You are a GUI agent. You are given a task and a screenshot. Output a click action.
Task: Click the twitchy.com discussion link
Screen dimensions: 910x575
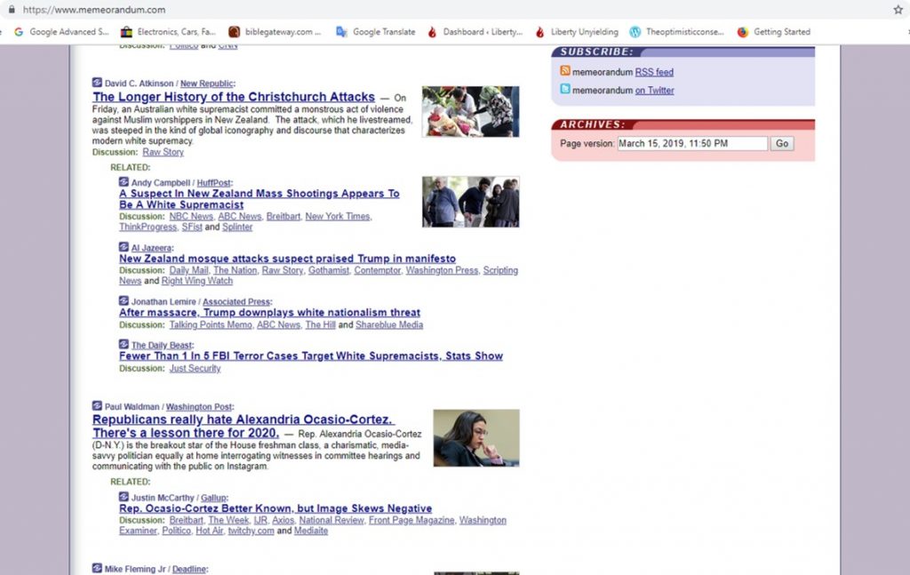(251, 531)
